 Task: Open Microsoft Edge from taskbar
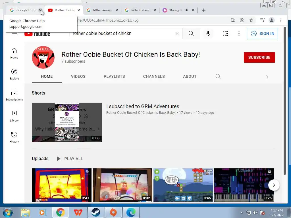(x=131, y=212)
